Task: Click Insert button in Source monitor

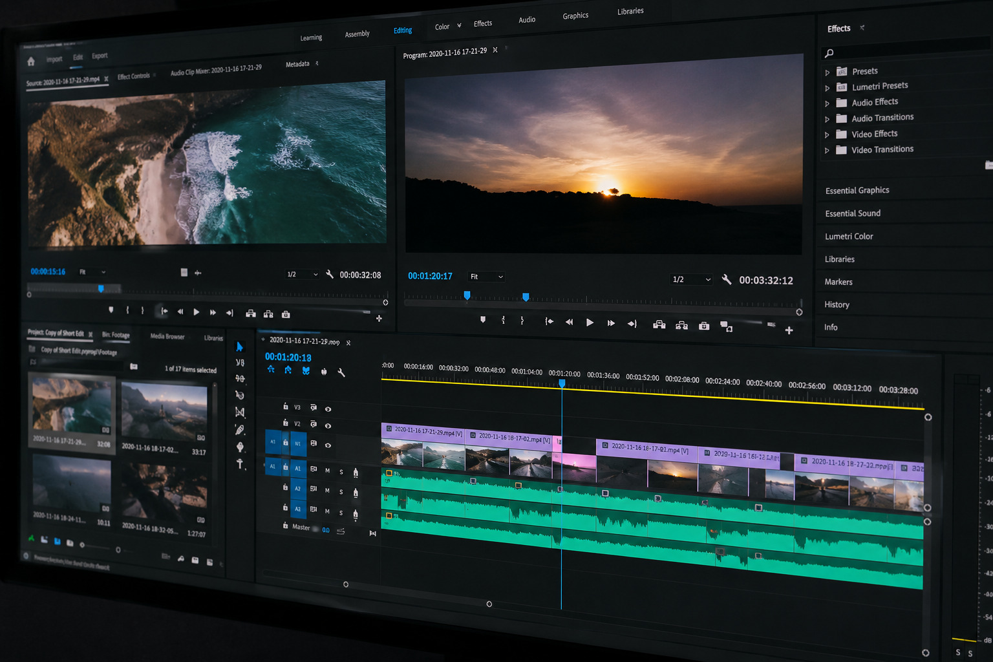Action: (251, 314)
